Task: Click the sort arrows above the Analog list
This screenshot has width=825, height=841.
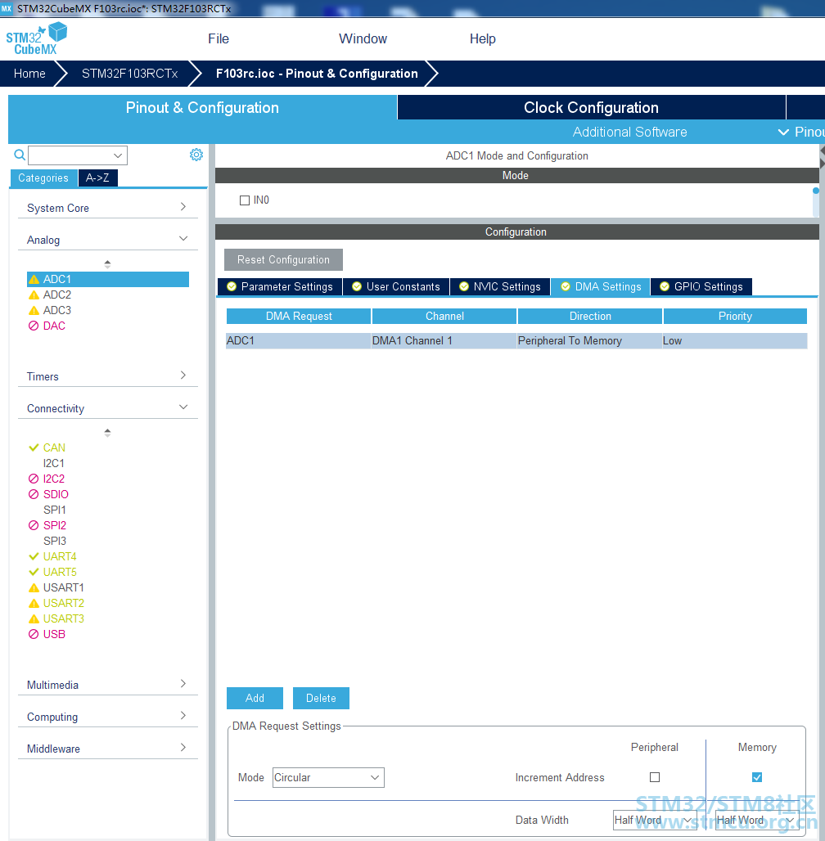Action: click(x=107, y=264)
